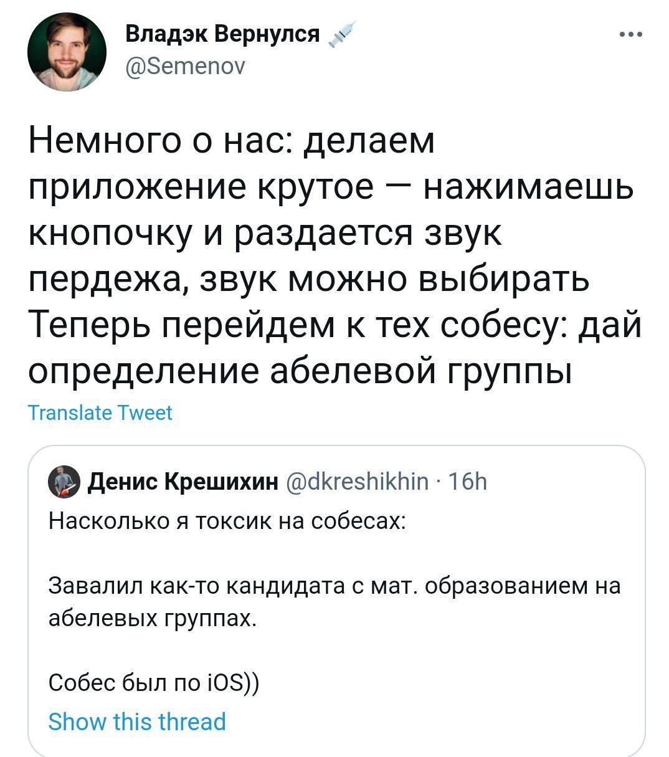Open the Владэк Вернулся display name
This screenshot has height=757, width=669.
(x=223, y=34)
